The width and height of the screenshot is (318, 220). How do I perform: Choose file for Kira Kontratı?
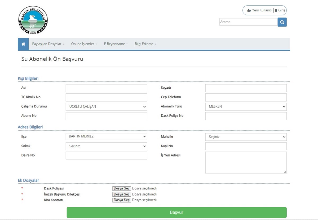click(x=122, y=200)
